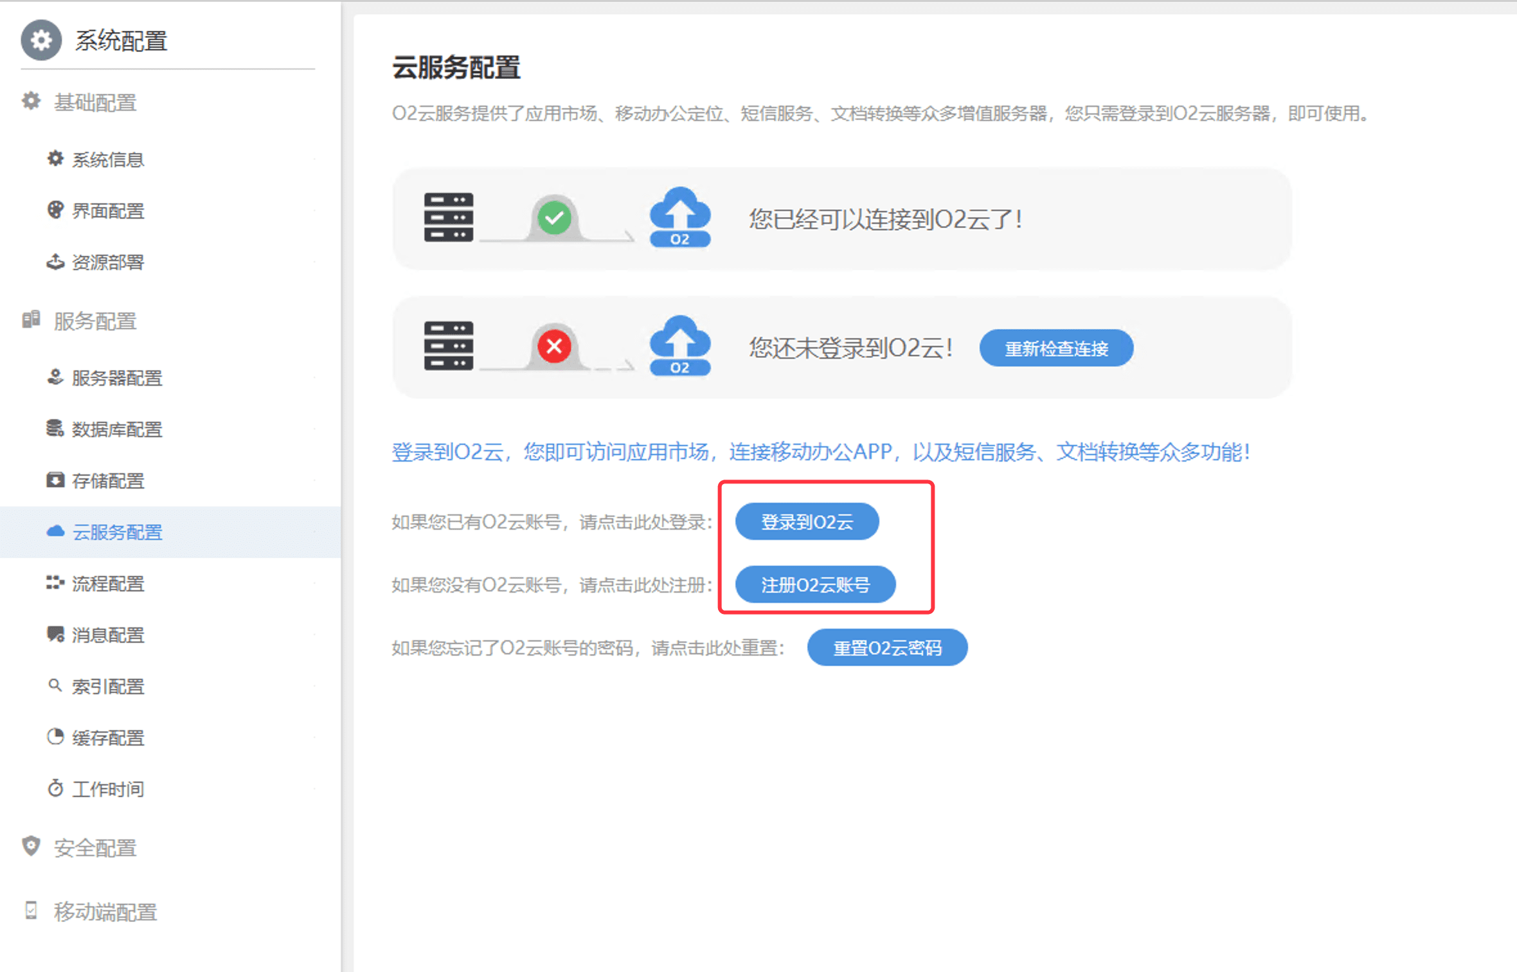1517x972 pixels.
Task: Collapse the 基础配置 section
Action: pos(95,102)
